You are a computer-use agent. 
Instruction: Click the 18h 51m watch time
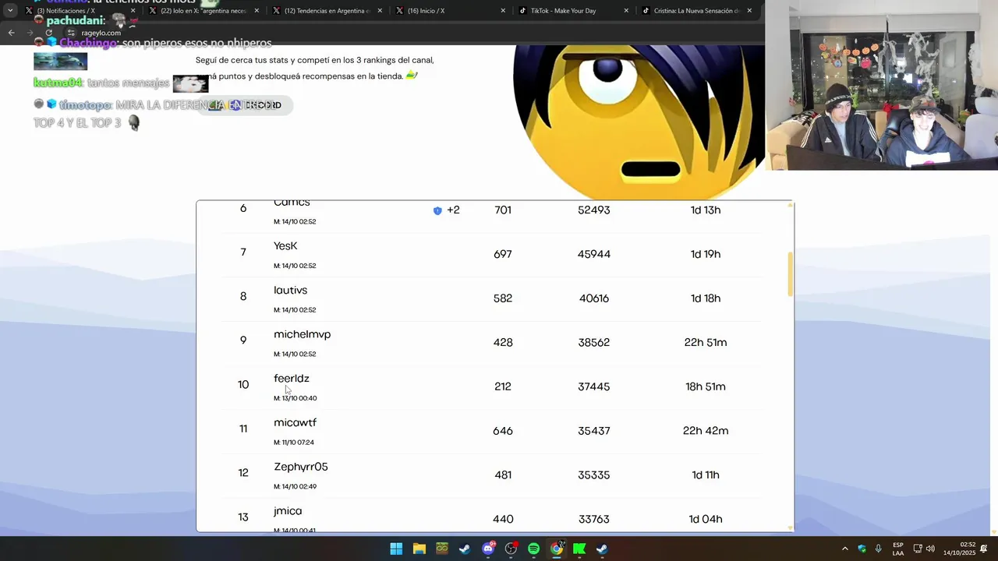coord(706,386)
